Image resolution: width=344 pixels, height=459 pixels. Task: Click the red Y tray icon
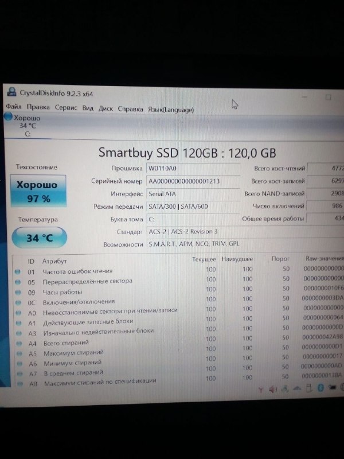(x=261, y=390)
